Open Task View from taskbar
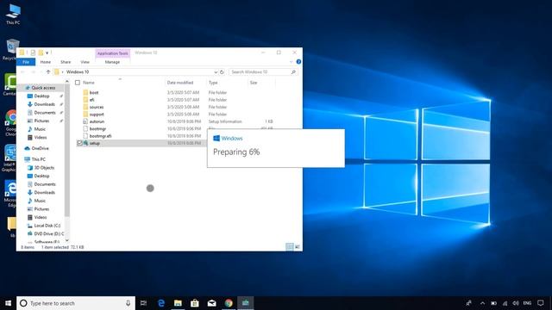Screen dimensions: 552x310 point(144,303)
